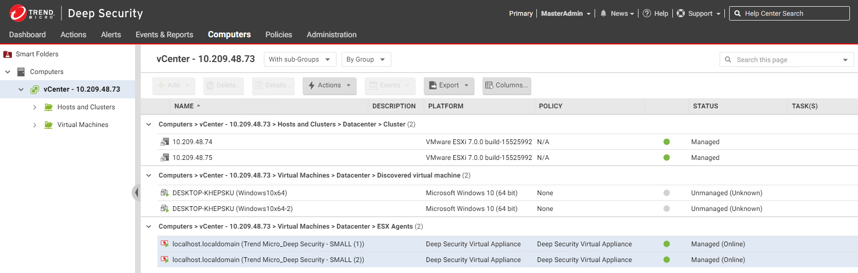This screenshot has height=273, width=858.
Task: Collapse the ESX Agents group
Action: click(149, 226)
